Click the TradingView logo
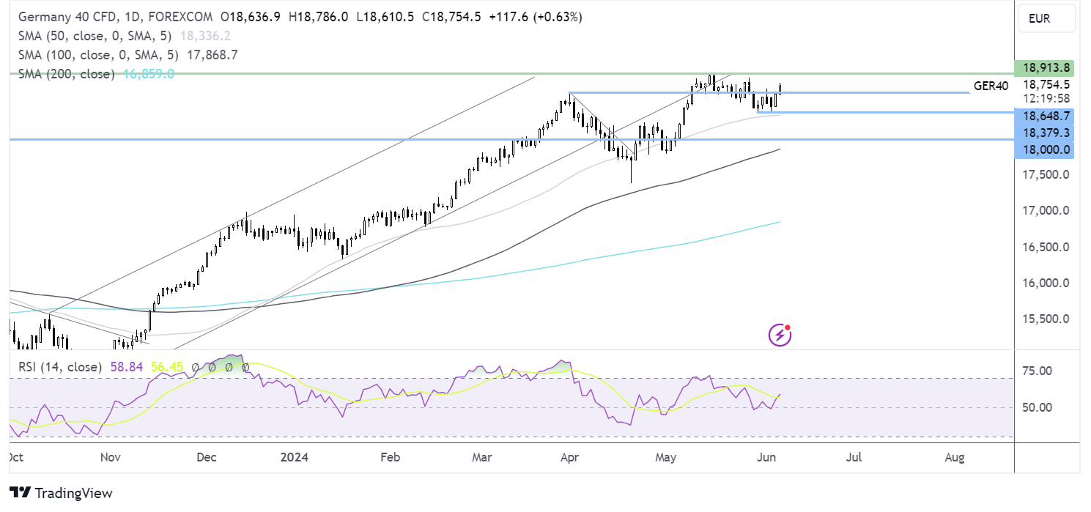Image resolution: width=1091 pixels, height=512 pixels. pyautogui.click(x=61, y=493)
